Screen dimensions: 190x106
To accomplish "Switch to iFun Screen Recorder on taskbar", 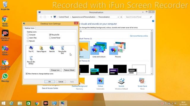I will pyautogui.click(x=46, y=103).
